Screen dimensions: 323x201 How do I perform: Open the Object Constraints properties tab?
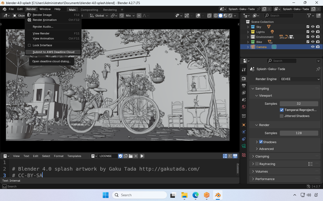point(244,139)
